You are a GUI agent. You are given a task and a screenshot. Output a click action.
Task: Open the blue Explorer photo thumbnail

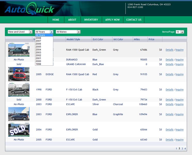[x=19, y=114]
